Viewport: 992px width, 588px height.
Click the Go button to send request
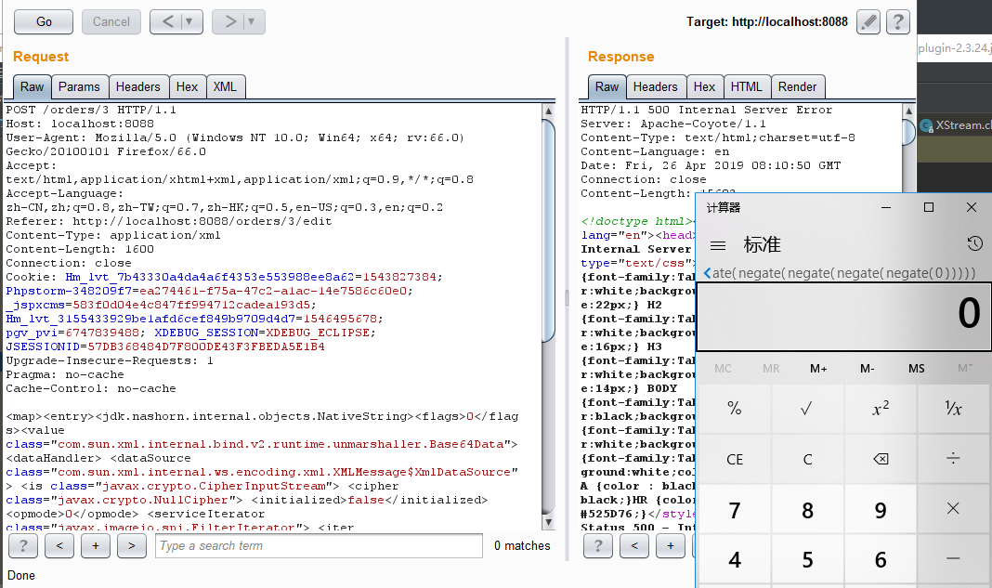tap(44, 22)
